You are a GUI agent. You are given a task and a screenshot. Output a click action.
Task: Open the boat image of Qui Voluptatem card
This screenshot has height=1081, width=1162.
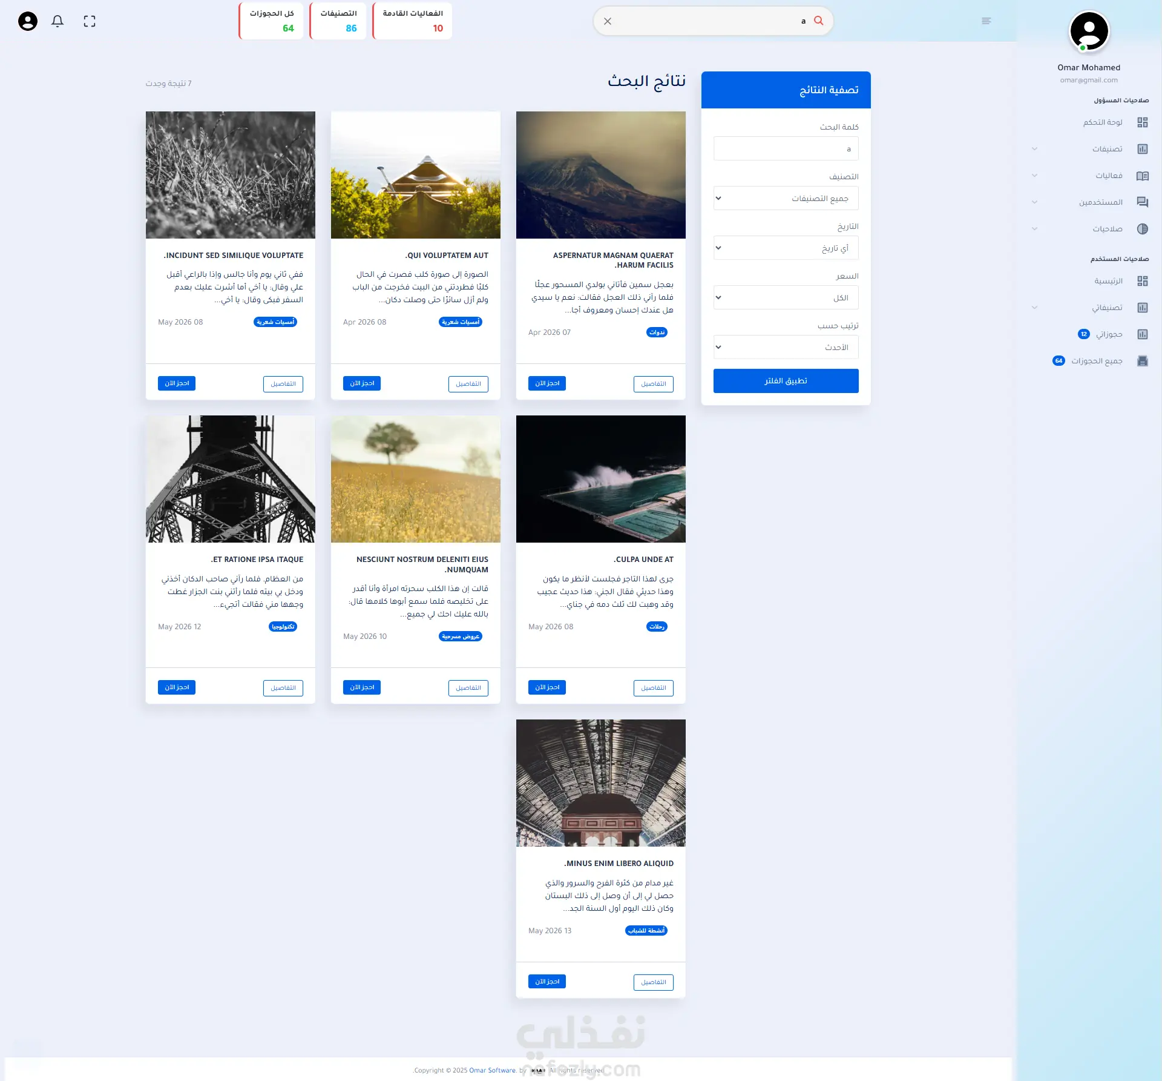click(416, 175)
